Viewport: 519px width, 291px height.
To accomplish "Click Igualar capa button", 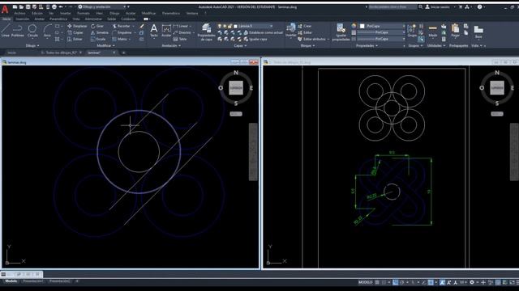I will click(x=255, y=40).
